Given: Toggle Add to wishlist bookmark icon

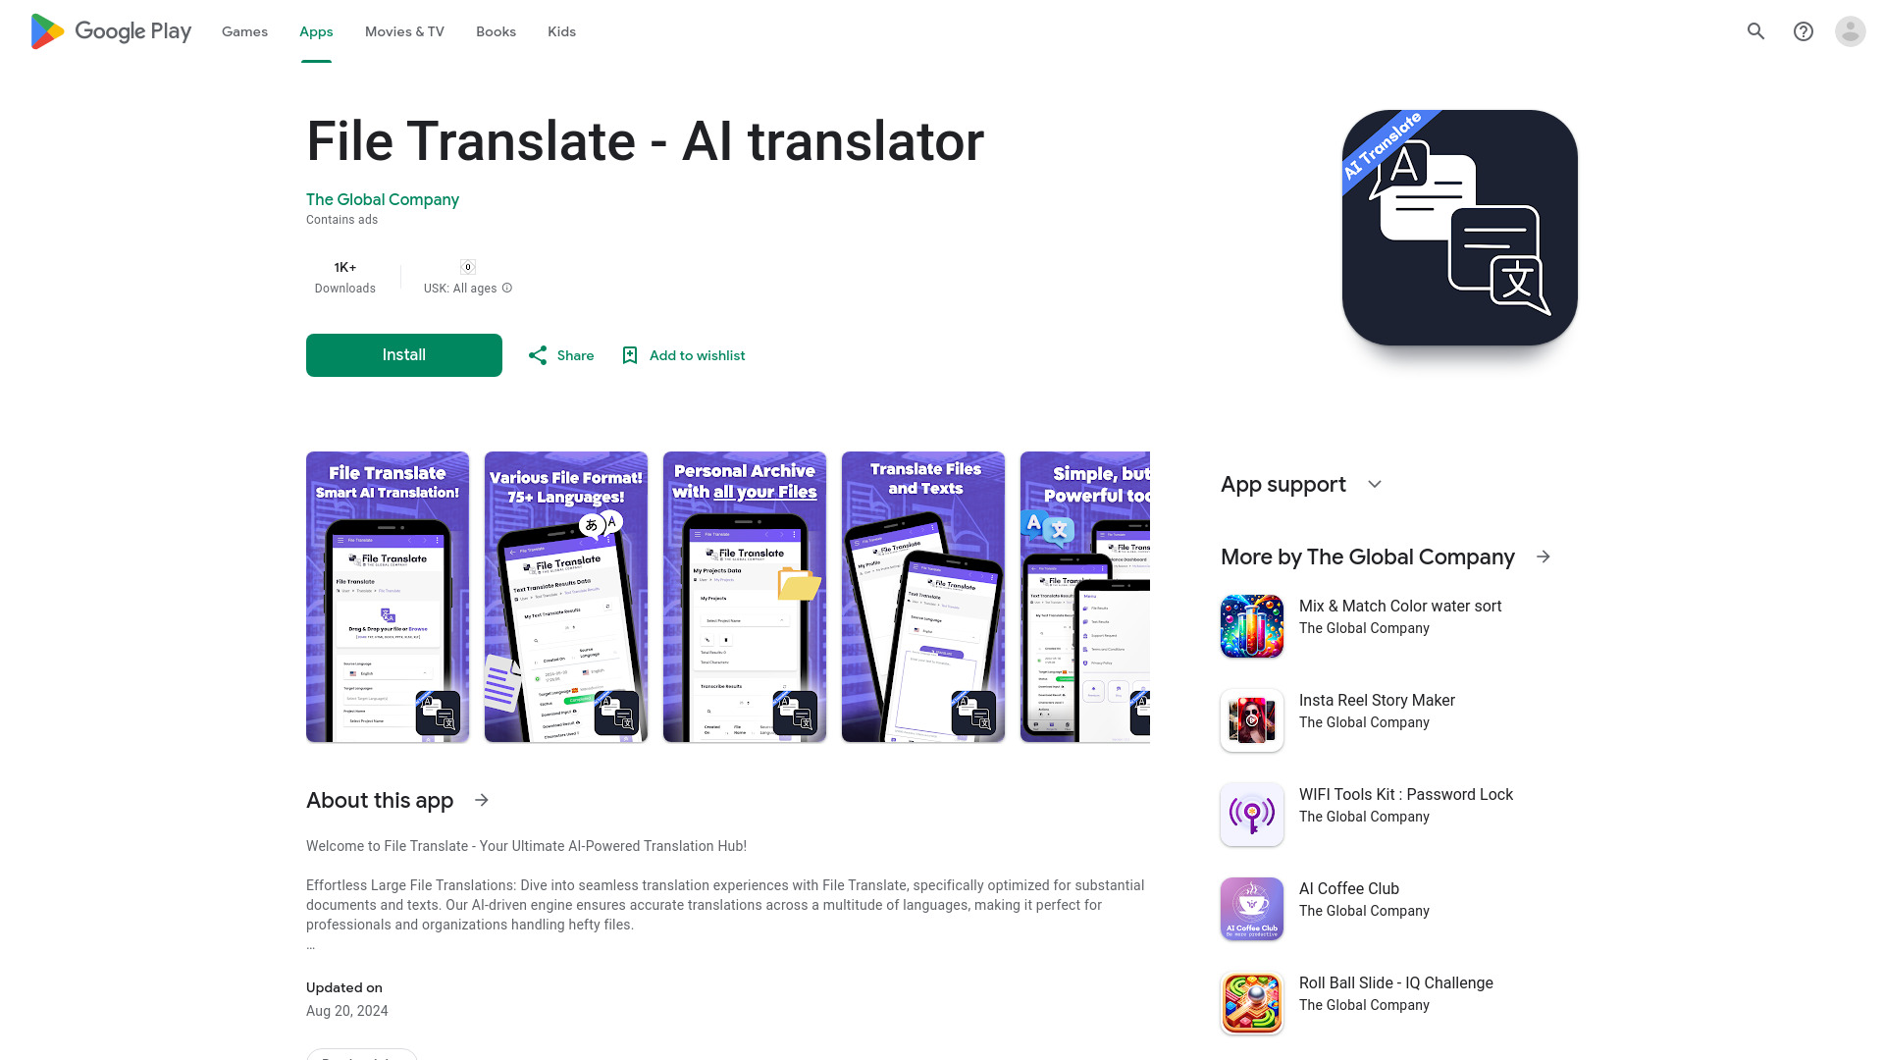Looking at the screenshot, I should pos(630,354).
